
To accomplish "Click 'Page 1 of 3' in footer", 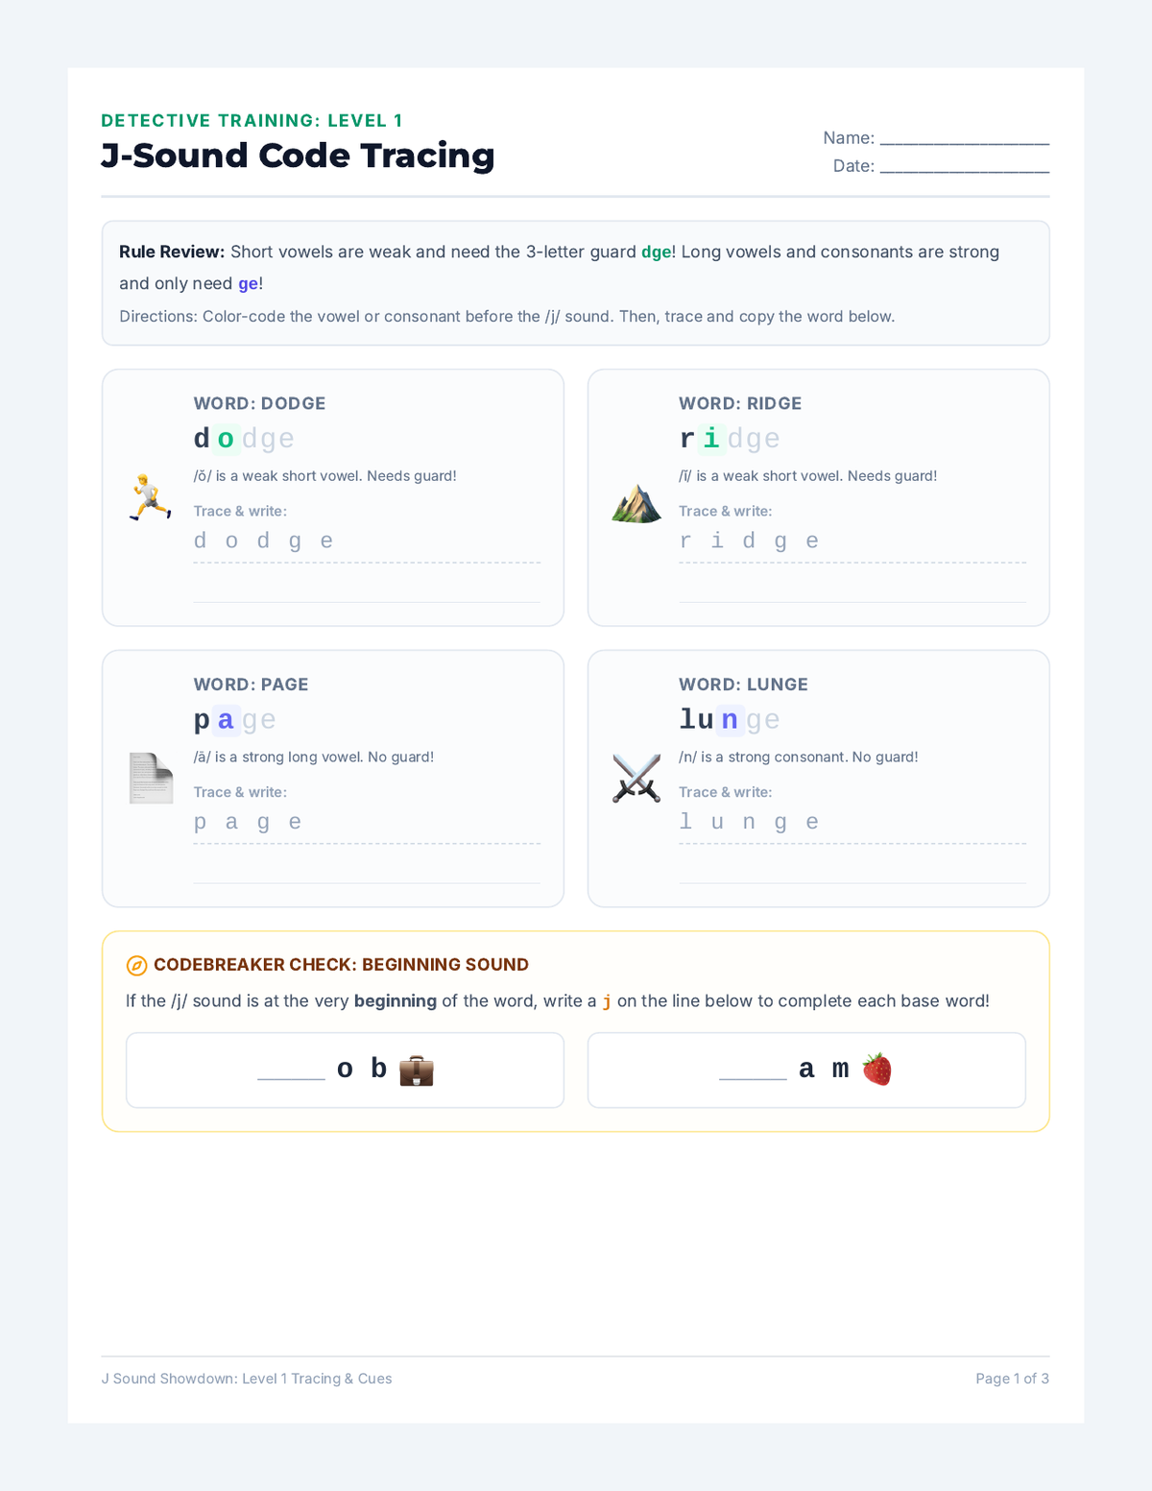I will tap(1012, 1379).
